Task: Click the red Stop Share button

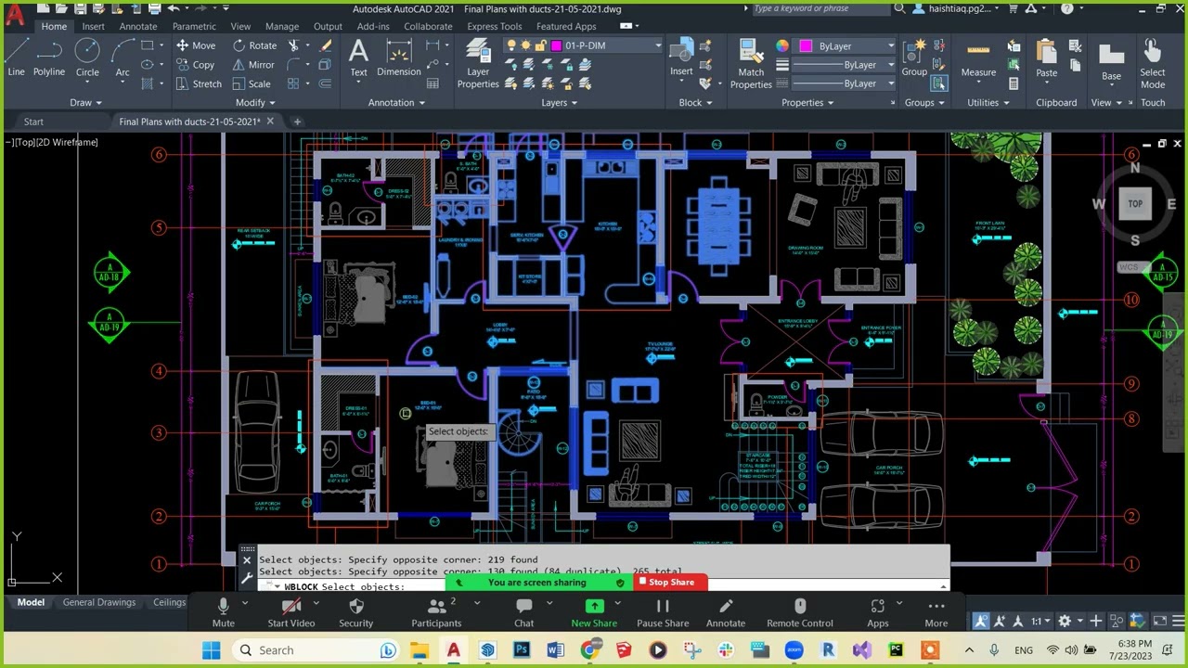Action: [x=671, y=582]
